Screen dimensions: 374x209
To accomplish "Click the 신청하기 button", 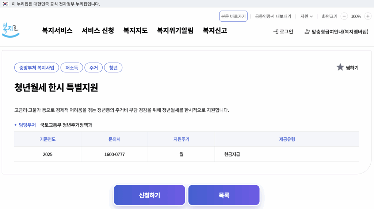I will coord(149,195).
